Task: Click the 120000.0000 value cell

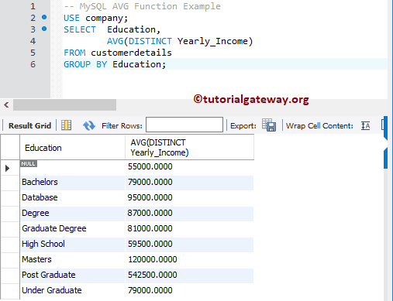Action: (x=189, y=260)
